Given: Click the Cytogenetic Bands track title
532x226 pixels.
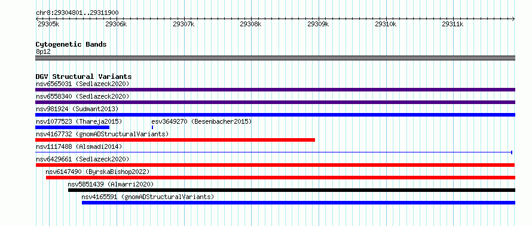Looking at the screenshot, I should (71, 44).
